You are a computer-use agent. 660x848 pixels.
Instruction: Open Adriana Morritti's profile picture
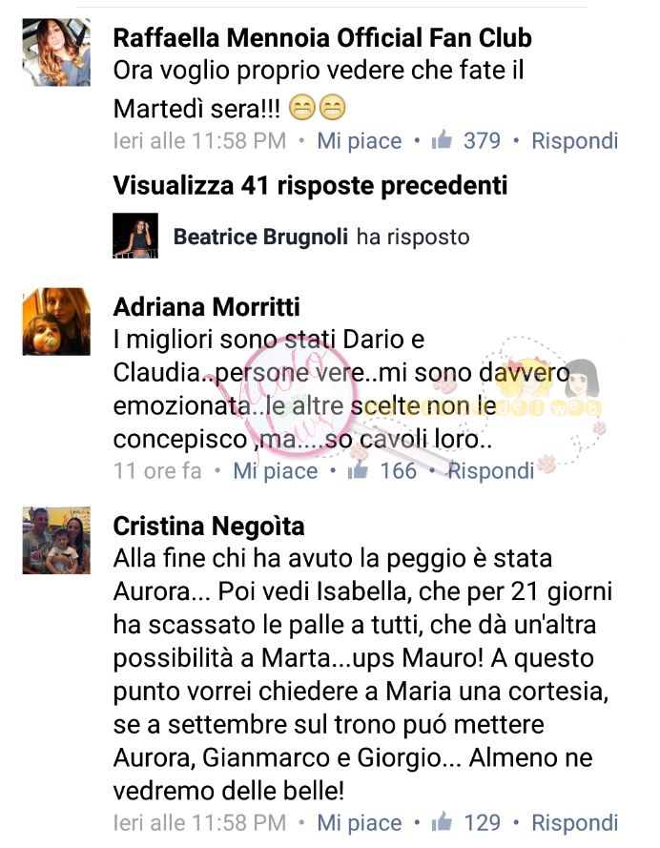pyautogui.click(x=56, y=321)
